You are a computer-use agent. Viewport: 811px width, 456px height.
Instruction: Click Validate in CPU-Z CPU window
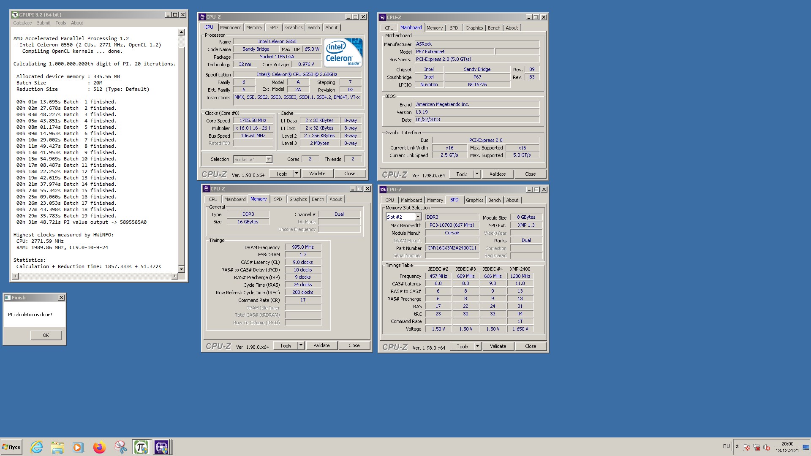[317, 174]
